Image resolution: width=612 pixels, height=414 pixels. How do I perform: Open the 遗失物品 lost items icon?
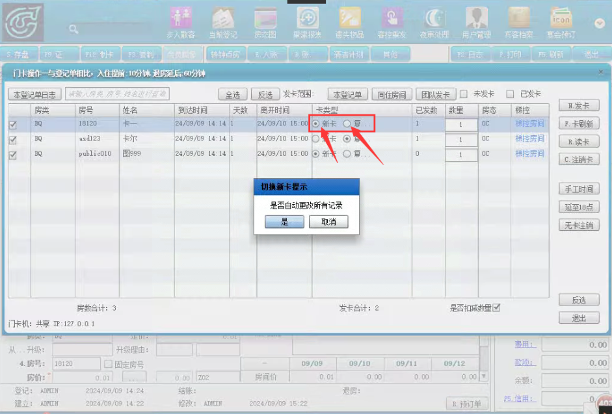coord(350,23)
